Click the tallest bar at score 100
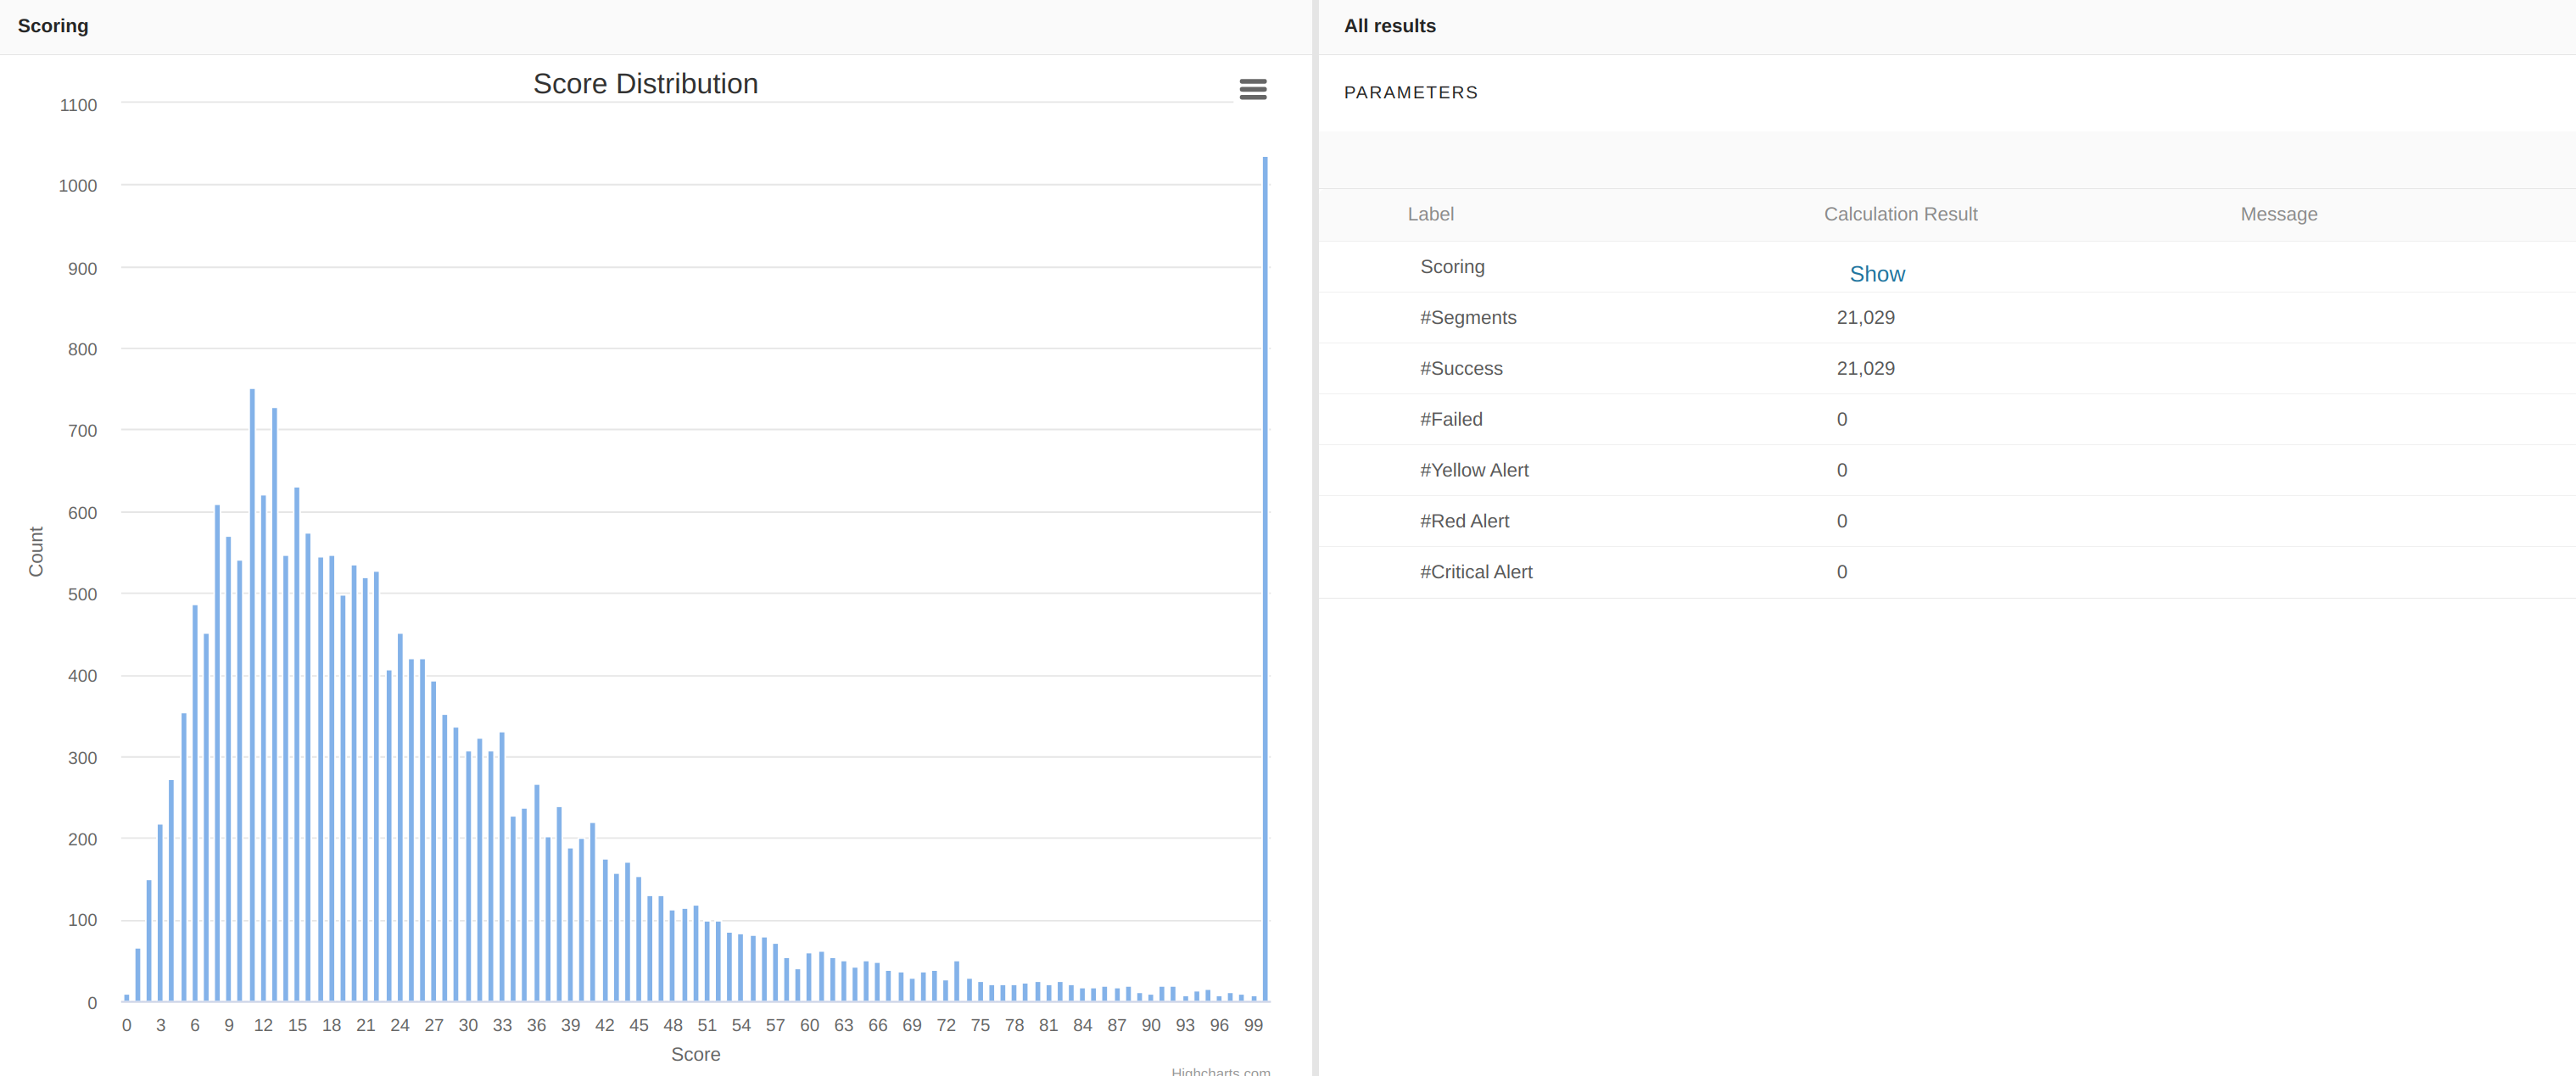 click(1264, 580)
